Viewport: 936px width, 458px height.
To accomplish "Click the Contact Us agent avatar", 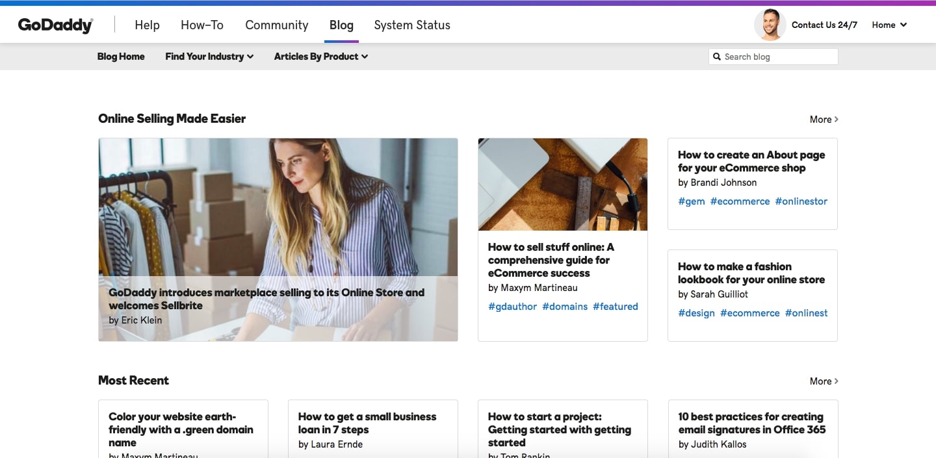I will (770, 25).
